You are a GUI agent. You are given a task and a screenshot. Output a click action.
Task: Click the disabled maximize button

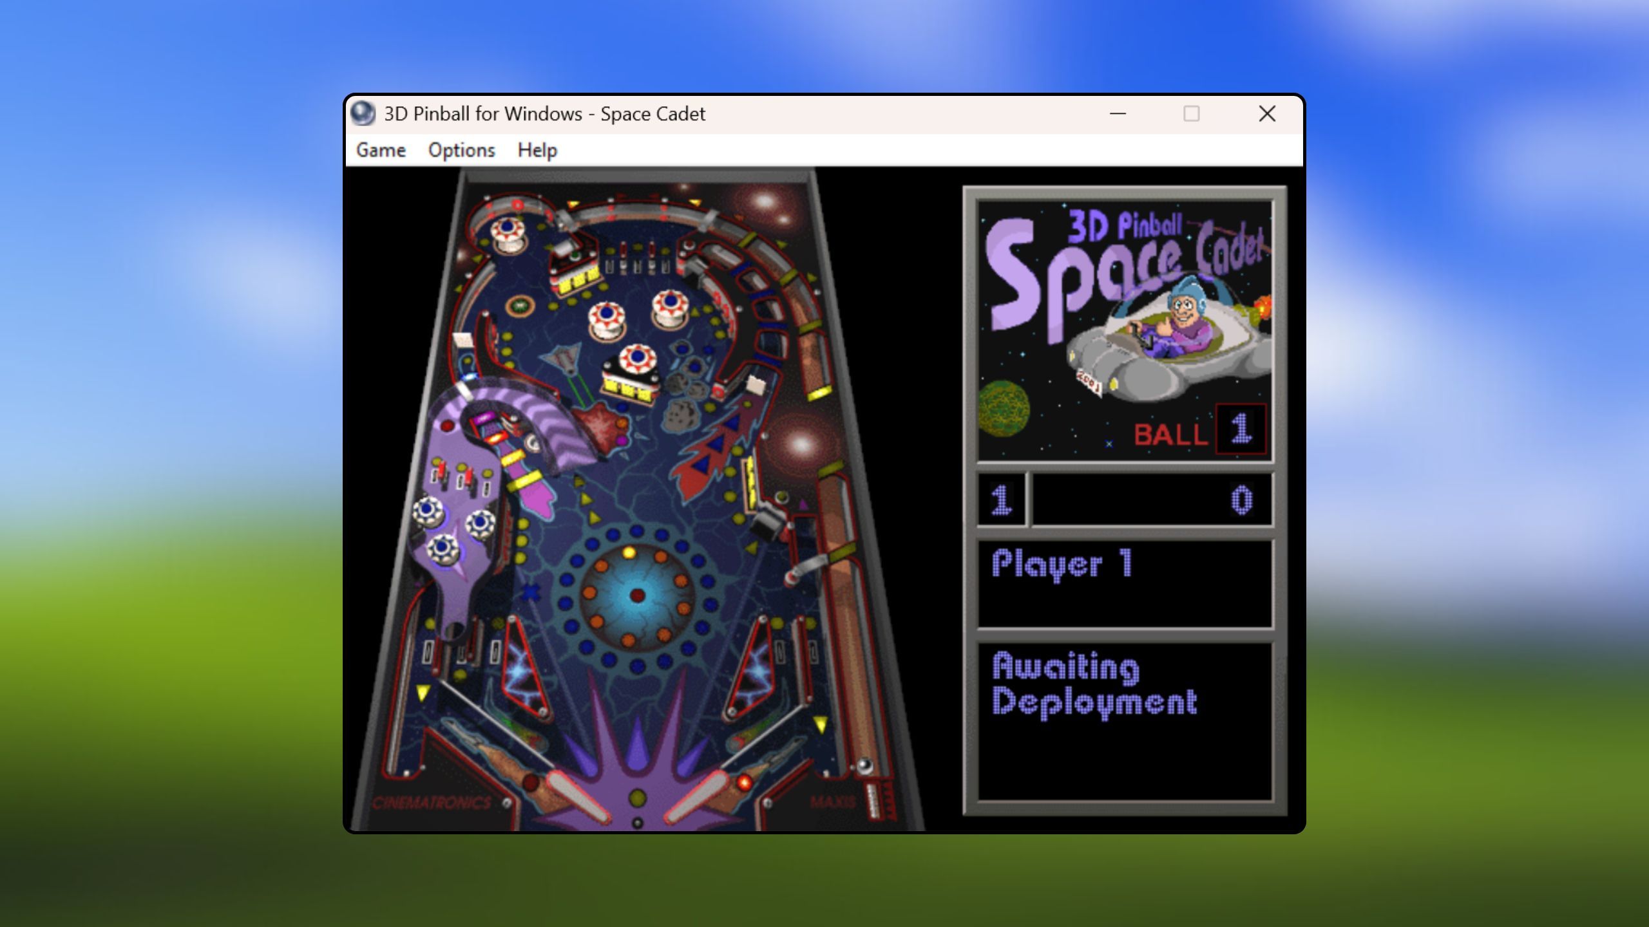click(x=1192, y=114)
